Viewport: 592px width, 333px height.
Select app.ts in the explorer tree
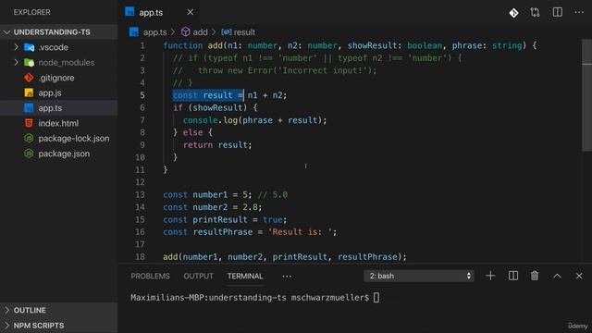[x=58, y=108]
